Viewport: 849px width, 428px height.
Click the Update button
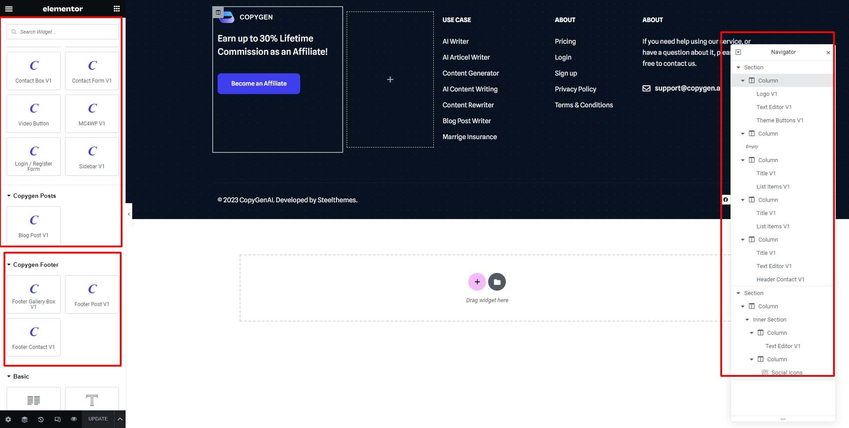(98, 419)
